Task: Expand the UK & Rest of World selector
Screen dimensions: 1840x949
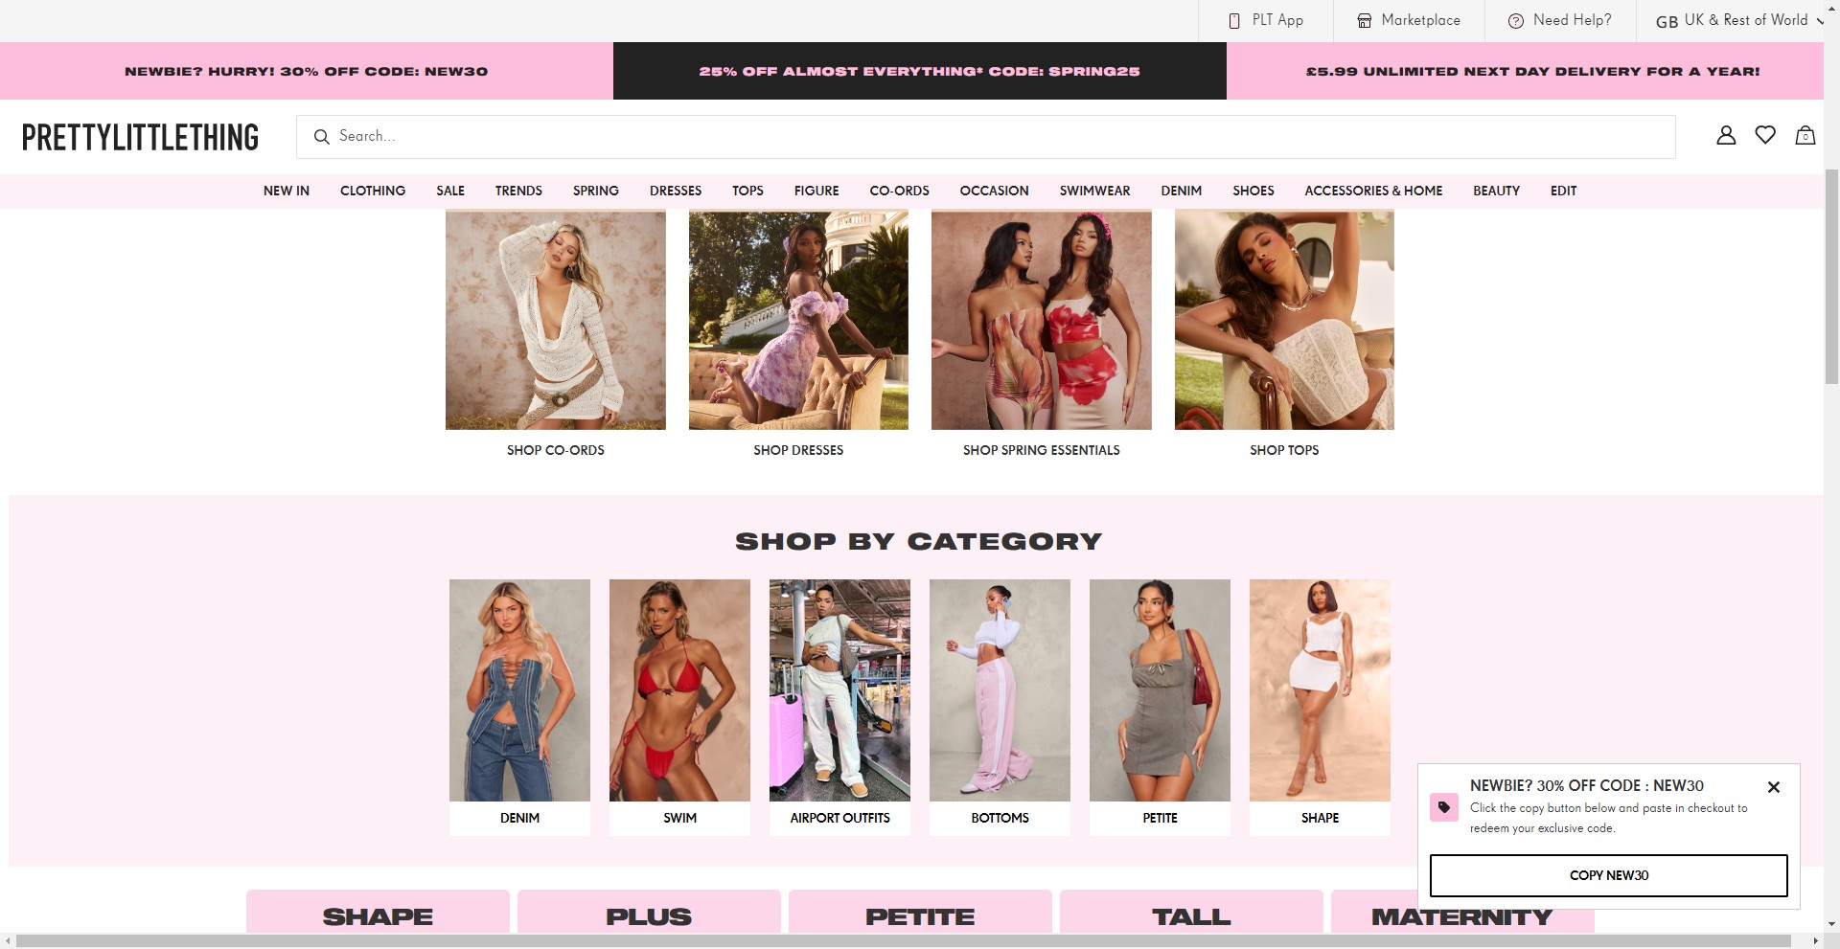Action: 1739,20
